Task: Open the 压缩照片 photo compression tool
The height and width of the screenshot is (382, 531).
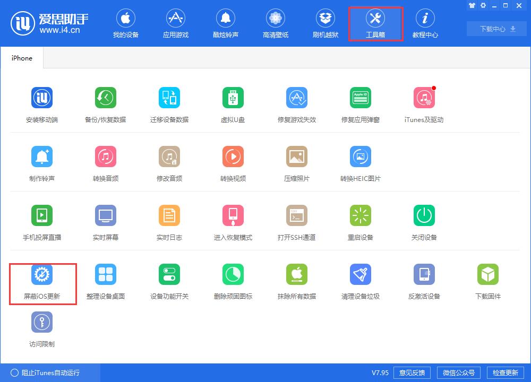Action: [297, 162]
